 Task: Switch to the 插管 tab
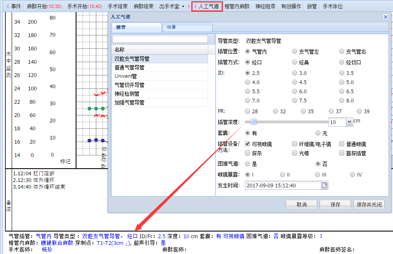tap(121, 27)
